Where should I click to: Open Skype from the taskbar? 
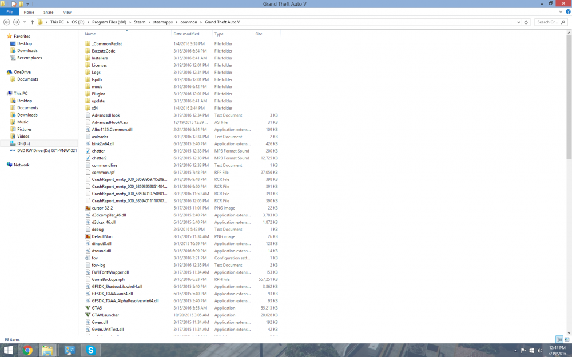(x=90, y=349)
